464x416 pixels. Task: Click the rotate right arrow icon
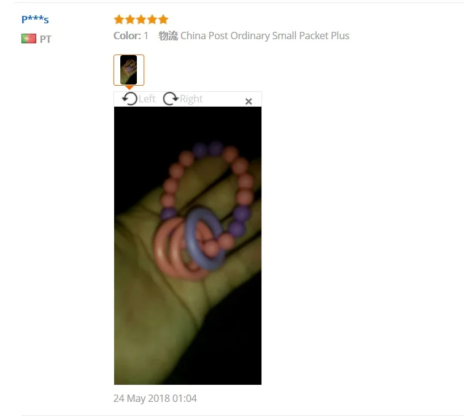point(171,99)
